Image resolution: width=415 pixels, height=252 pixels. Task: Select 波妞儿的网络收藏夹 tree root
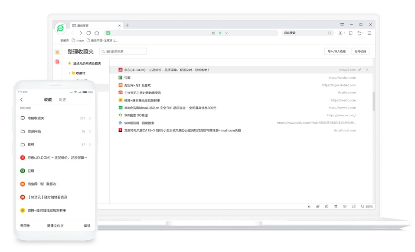(x=85, y=64)
